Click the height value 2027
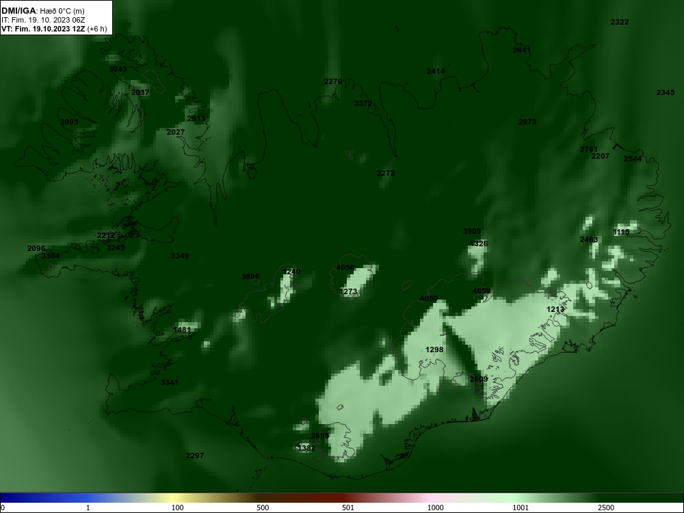This screenshot has width=684, height=513. (x=175, y=132)
